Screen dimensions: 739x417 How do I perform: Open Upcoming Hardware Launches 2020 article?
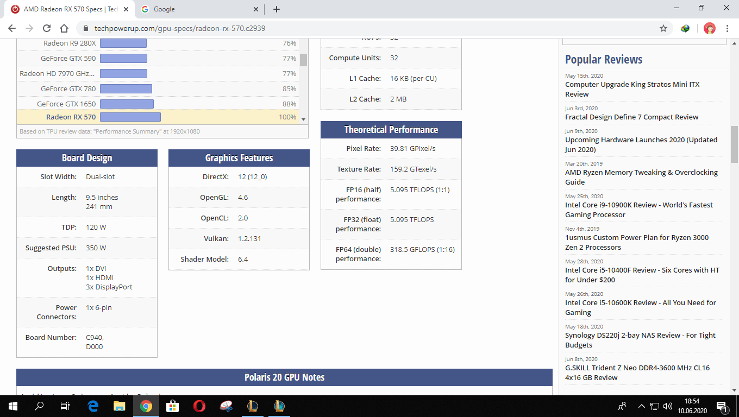641,144
